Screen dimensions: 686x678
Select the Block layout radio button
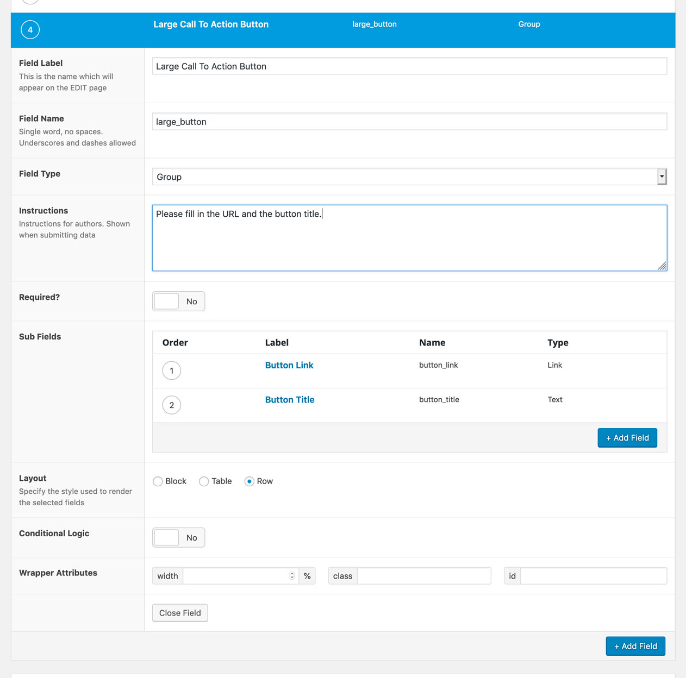tap(158, 481)
